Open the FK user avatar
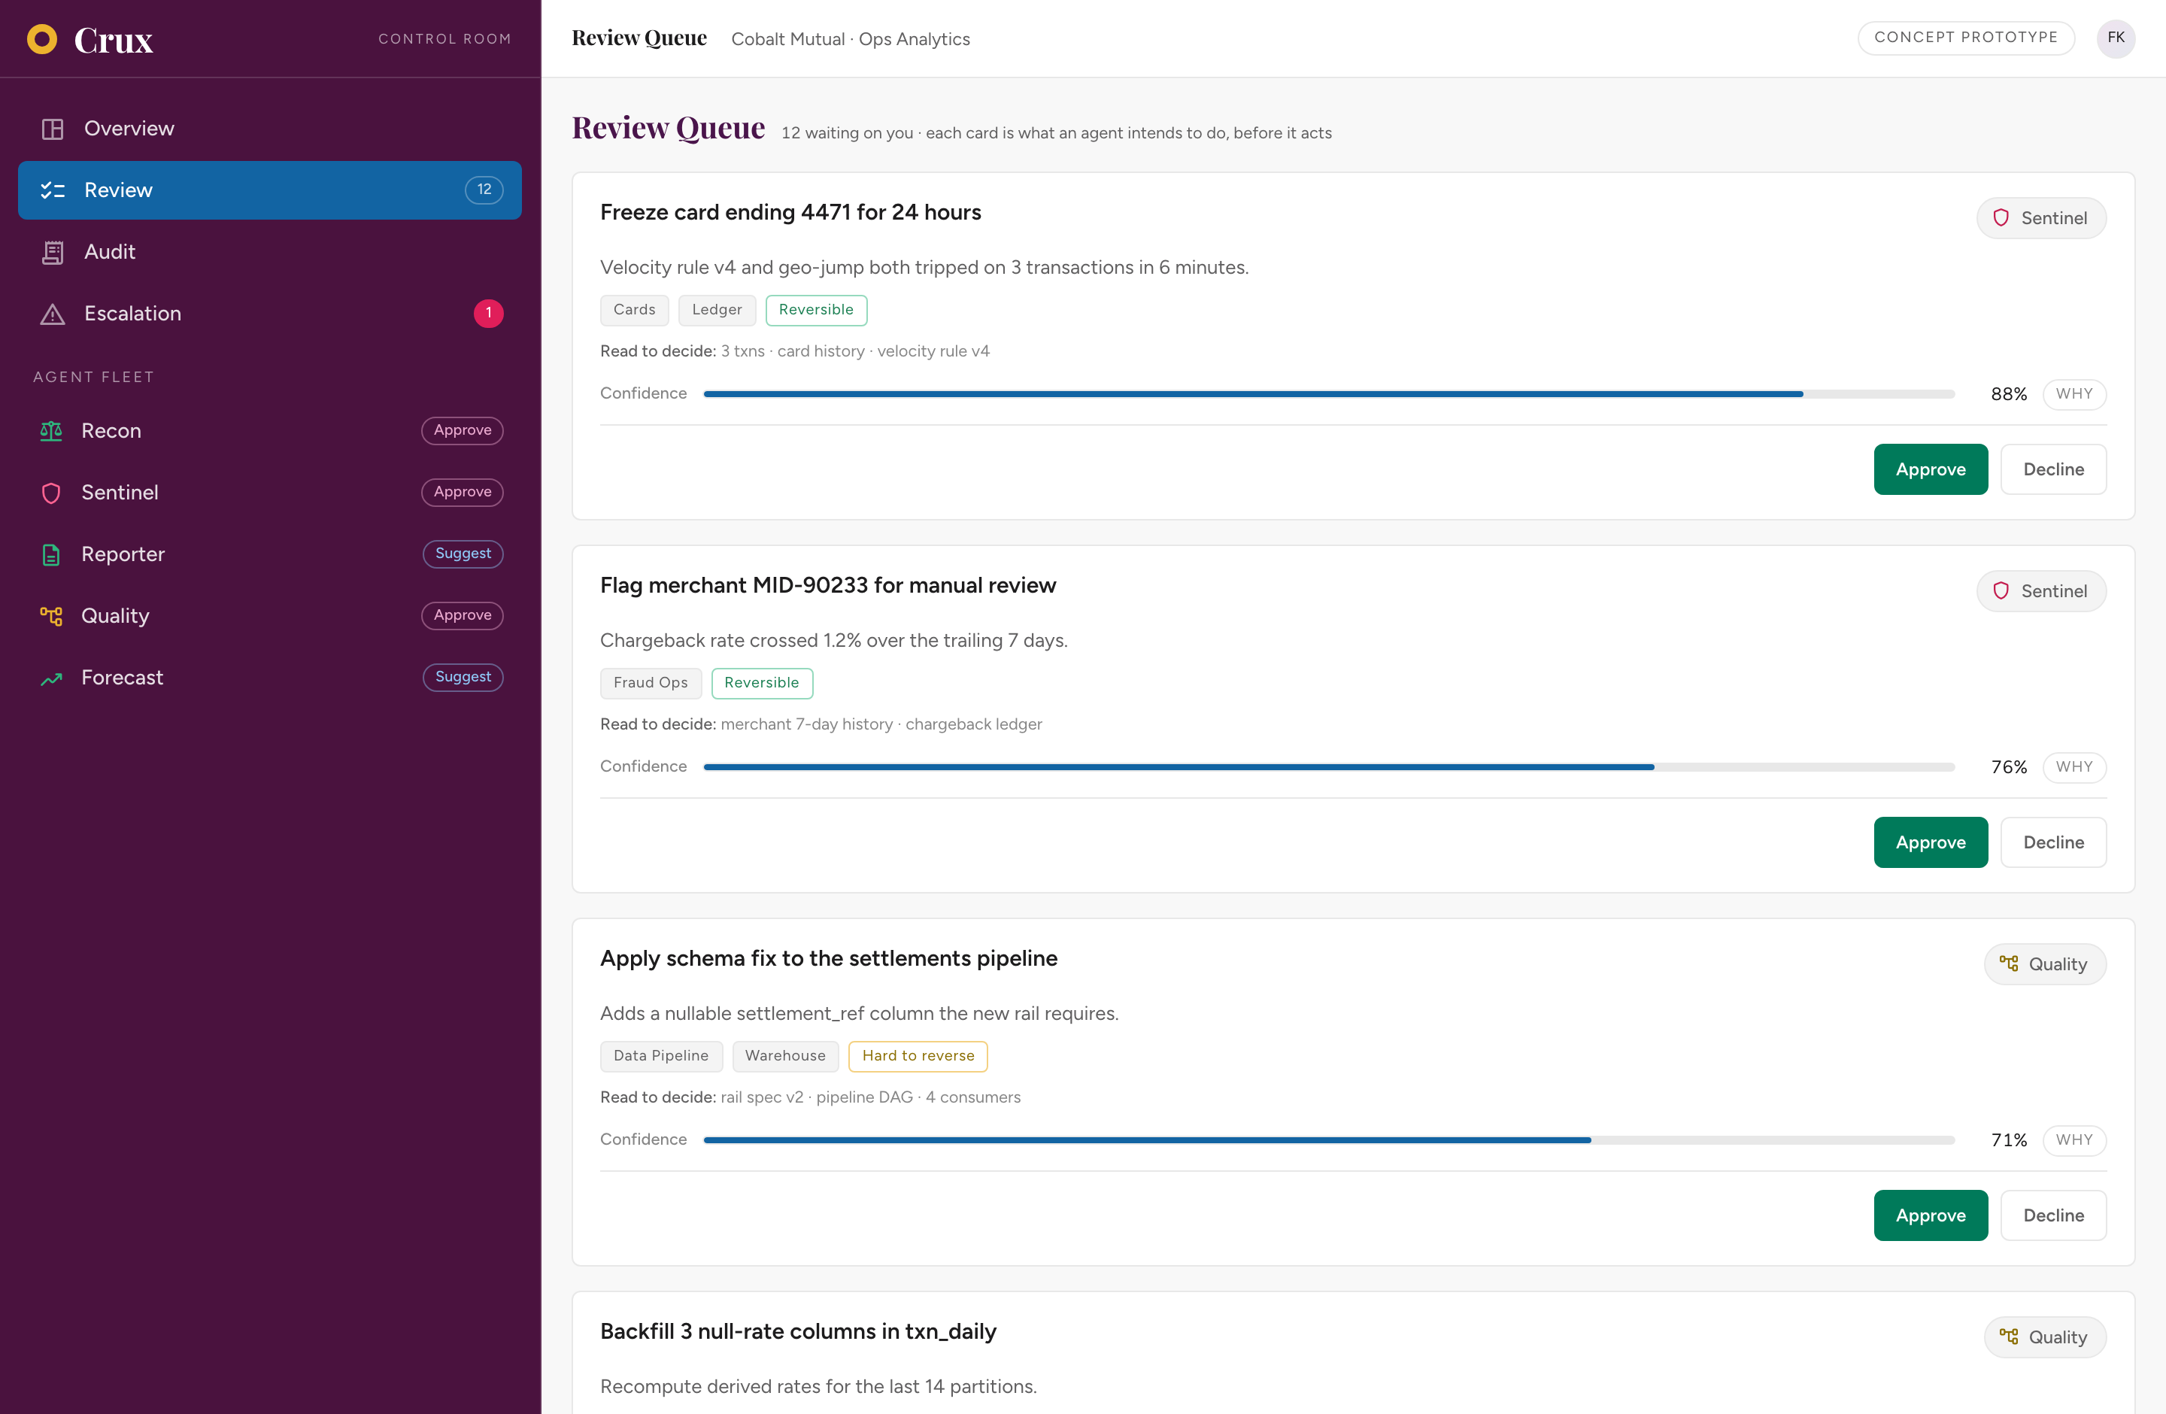This screenshot has width=2166, height=1414. click(2115, 38)
